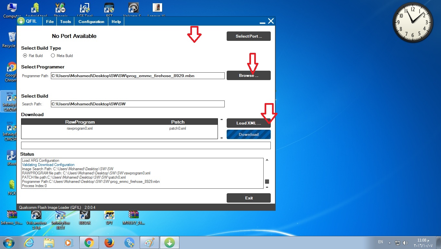Click the Search Path input field
The height and width of the screenshot is (249, 441).
click(137, 104)
